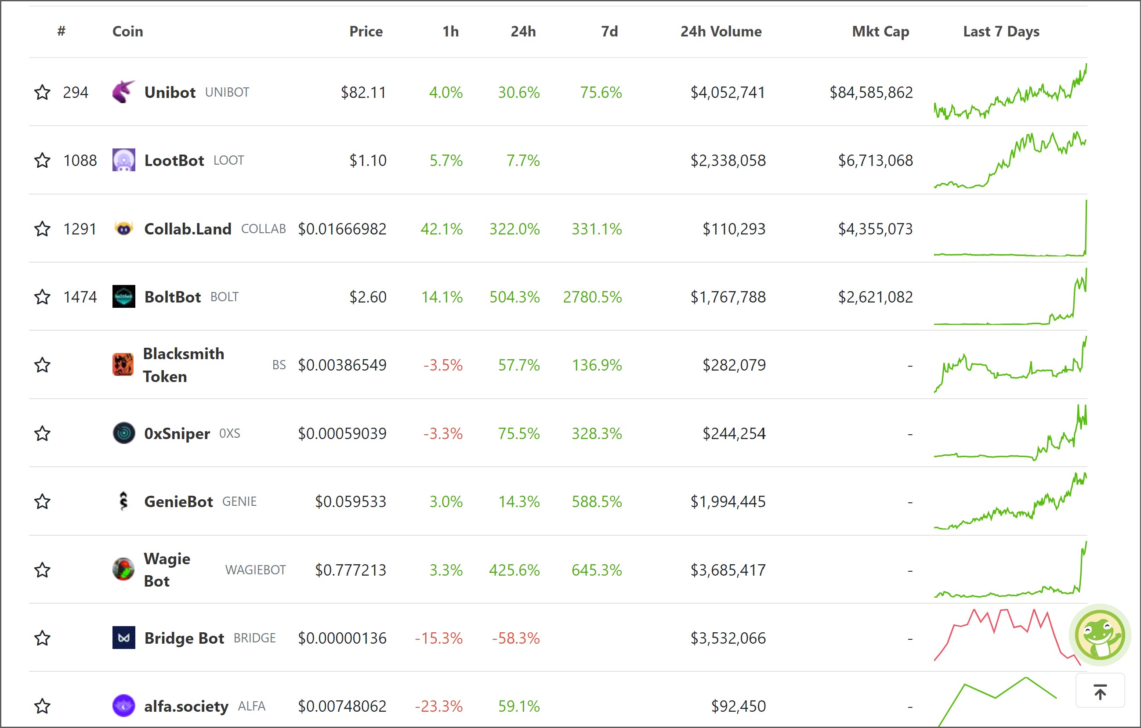Open the LootBot 7-day sparkline chart

(x=1010, y=160)
